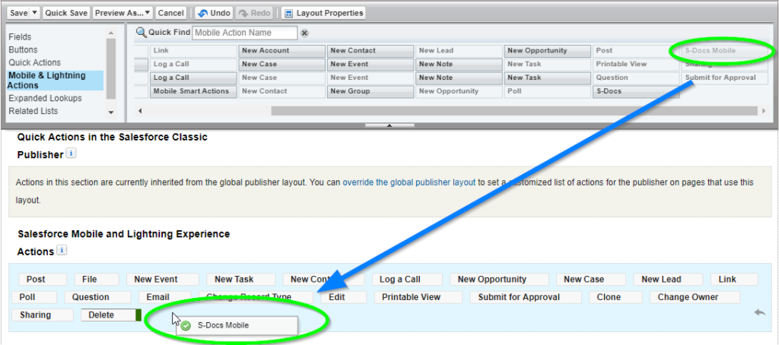
Task: Click greyed Question item in palette
Action: (636, 78)
